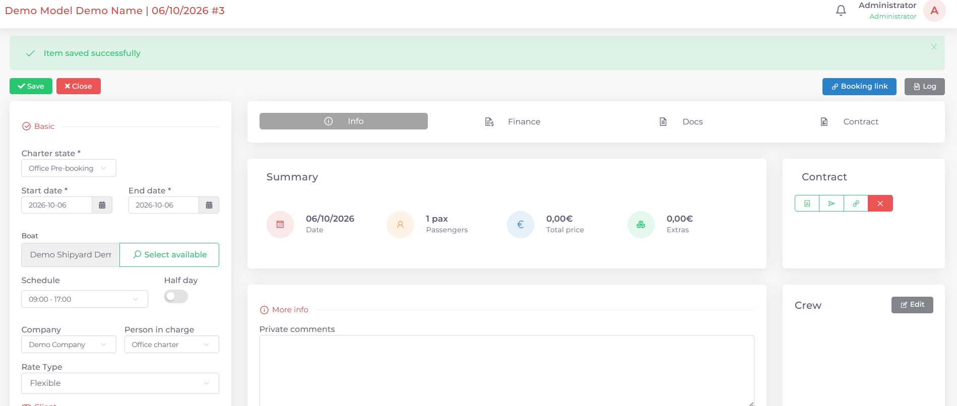Switch to the Info tab

[x=344, y=121]
